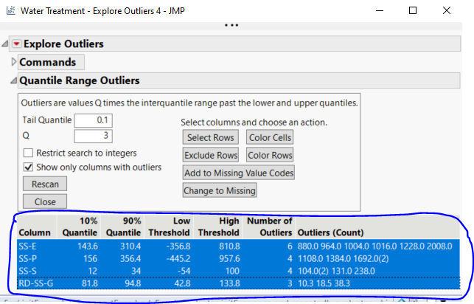The width and height of the screenshot is (474, 304).
Task: Open the red triangle Explore Outliers menu
Action: [18, 44]
